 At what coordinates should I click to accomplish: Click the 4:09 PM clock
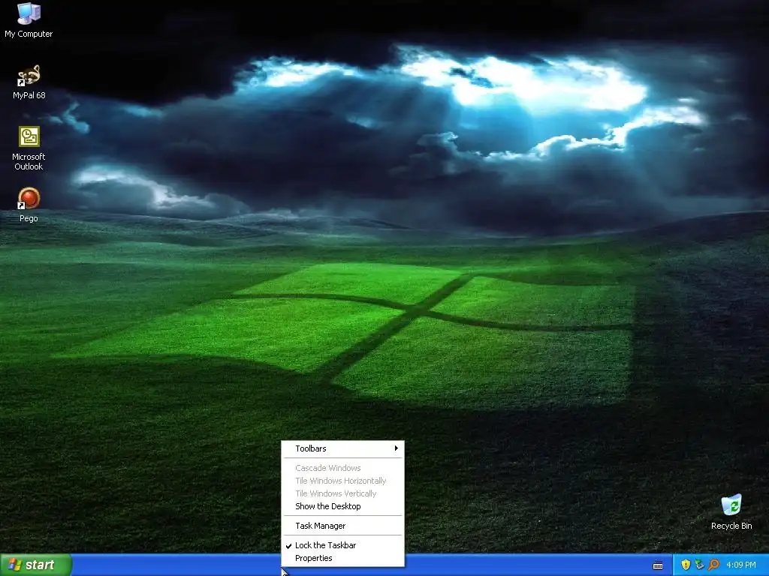741,565
